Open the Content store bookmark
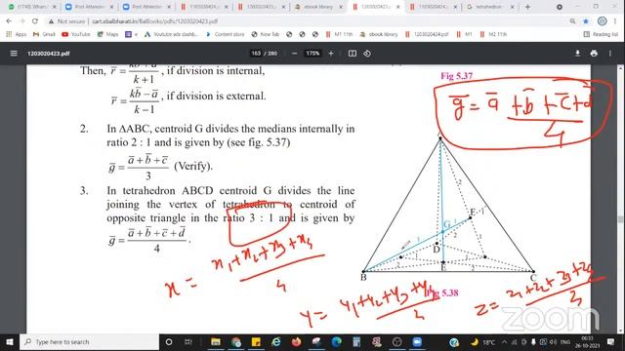Screen dimensions: 625x351 point(225,35)
